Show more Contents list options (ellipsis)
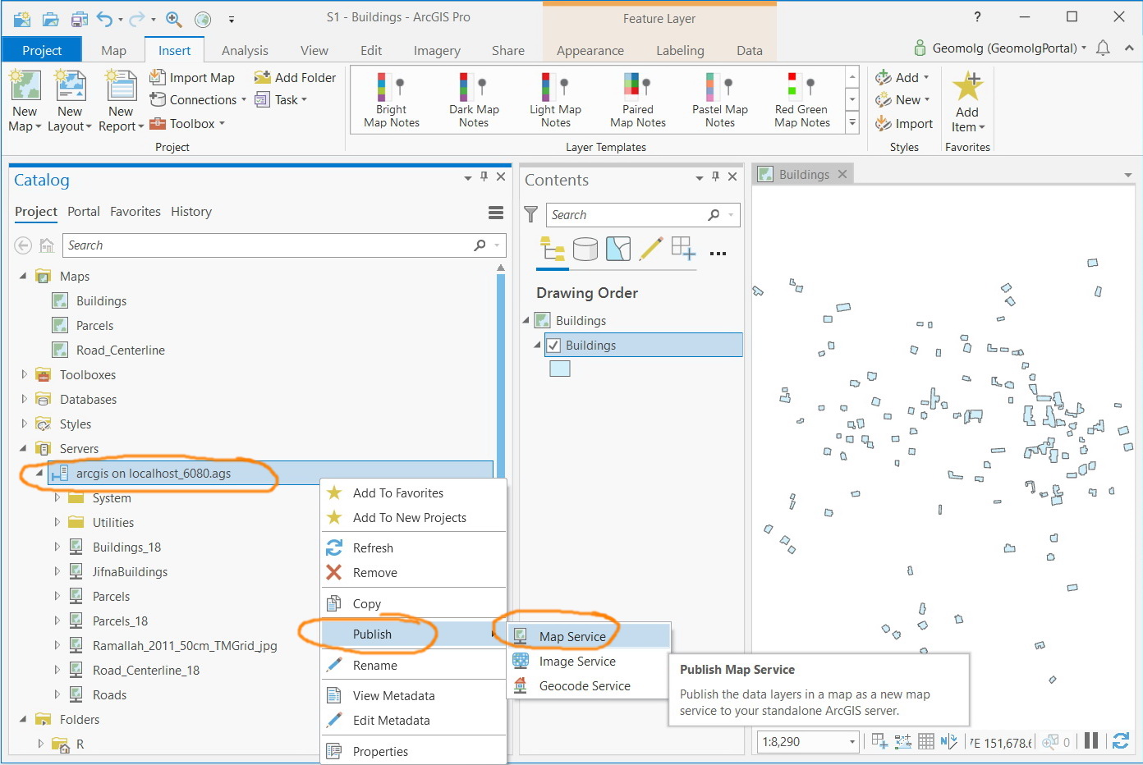The image size is (1143, 765). pyautogui.click(x=718, y=254)
